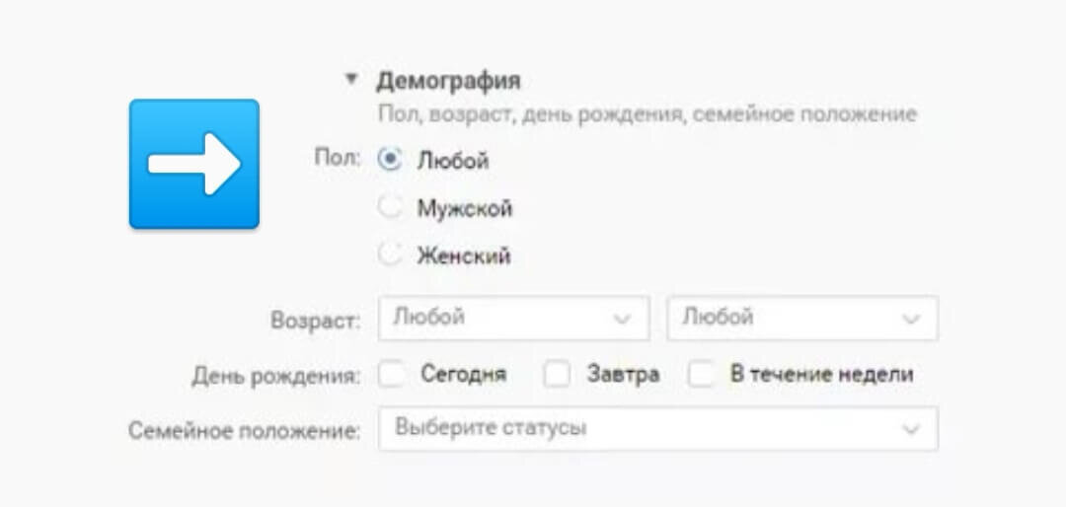Image resolution: width=1066 pixels, height=507 pixels.
Task: Click the Пол field label
Action: pyautogui.click(x=338, y=159)
